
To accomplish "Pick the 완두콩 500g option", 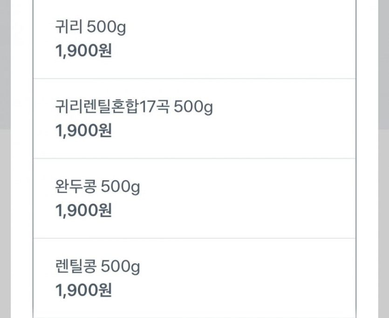I will (x=194, y=199).
